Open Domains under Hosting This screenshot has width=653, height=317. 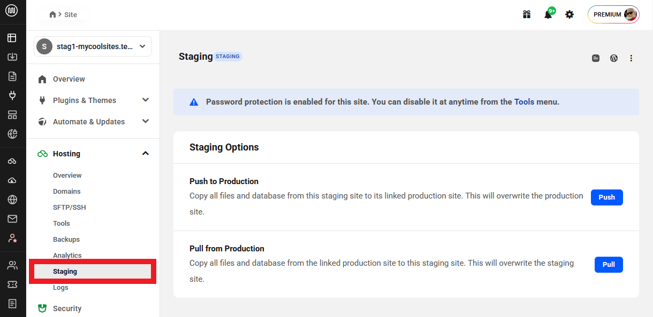[67, 191]
